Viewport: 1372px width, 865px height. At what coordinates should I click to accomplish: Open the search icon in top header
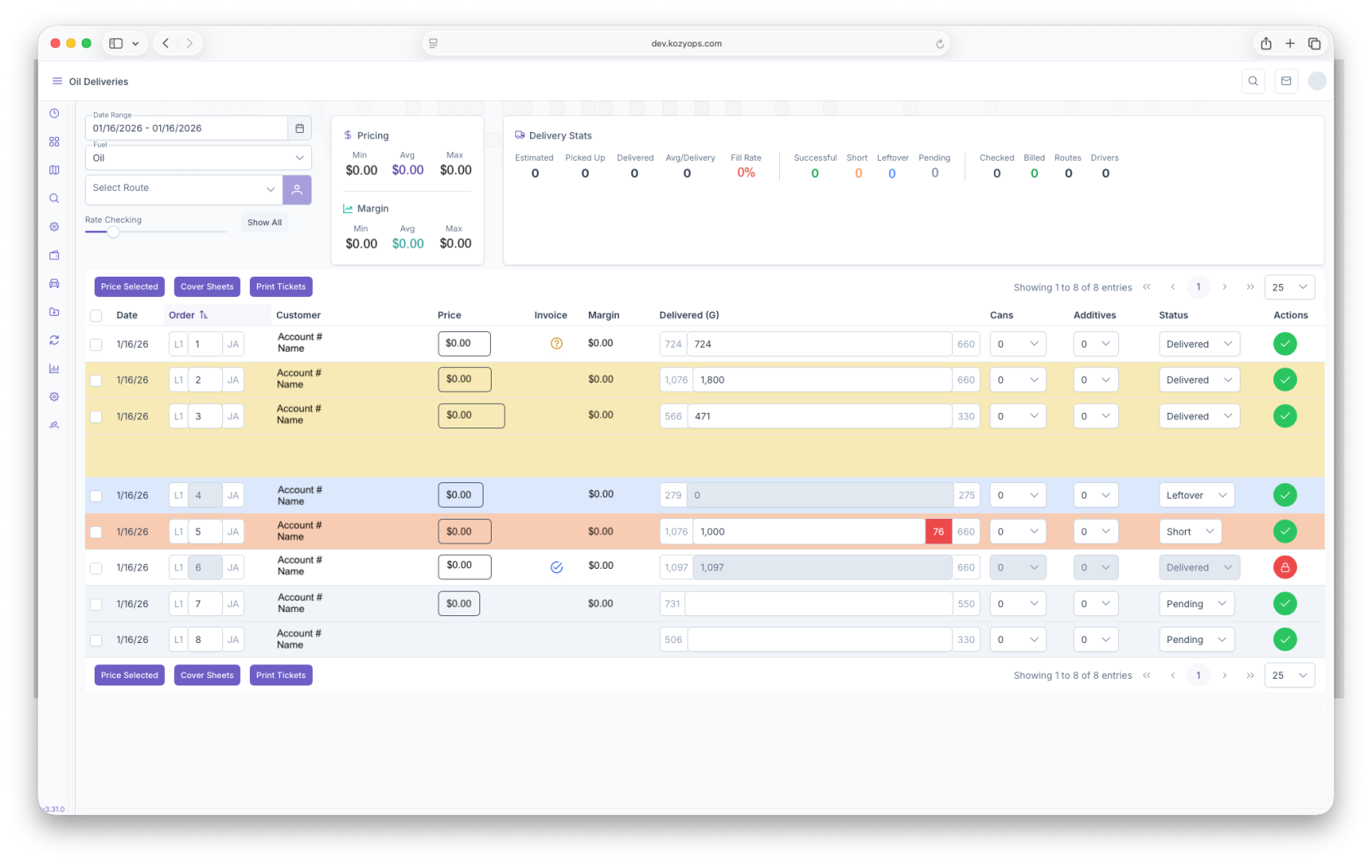point(1253,81)
